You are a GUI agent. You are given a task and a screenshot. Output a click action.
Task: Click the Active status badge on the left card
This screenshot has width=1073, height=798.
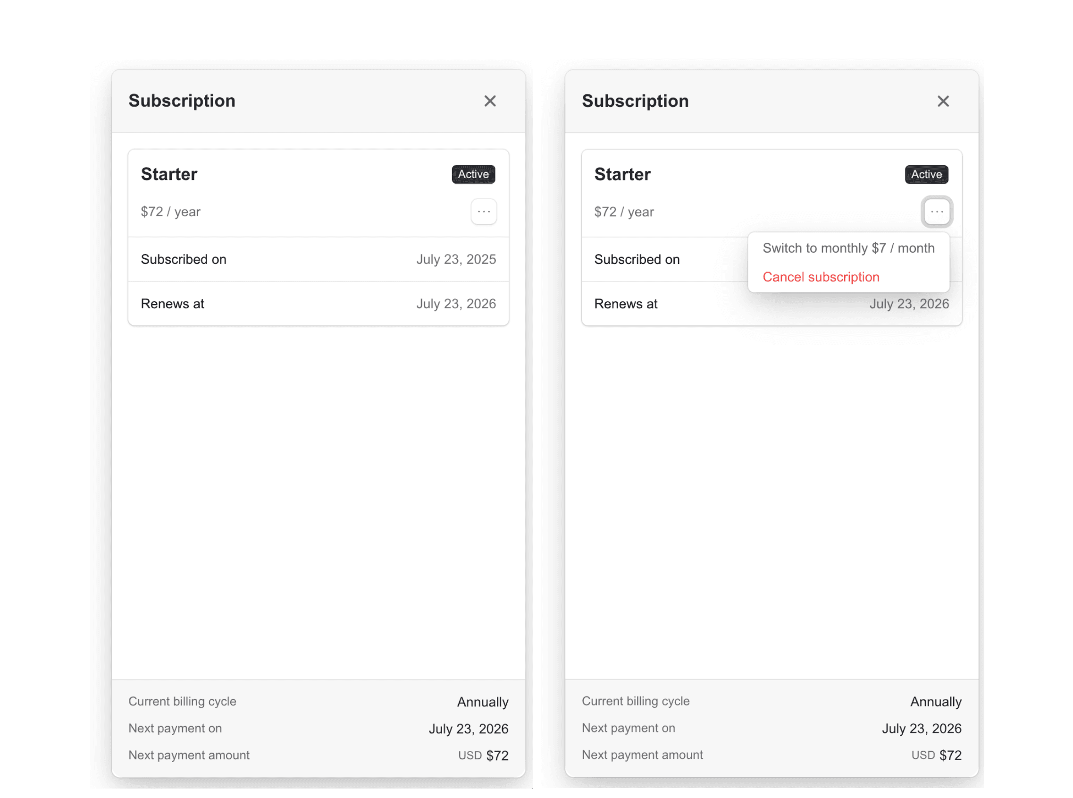click(x=473, y=174)
